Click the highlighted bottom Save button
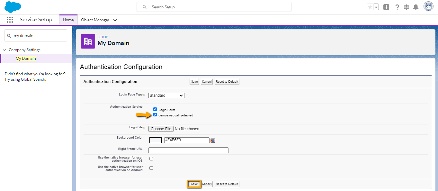Image resolution: width=438 pixels, height=191 pixels. point(194,184)
